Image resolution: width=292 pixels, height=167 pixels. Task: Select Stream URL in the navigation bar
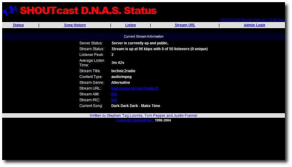click(185, 25)
